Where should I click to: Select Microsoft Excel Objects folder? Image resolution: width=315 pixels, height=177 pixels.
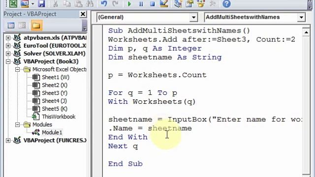(60, 69)
